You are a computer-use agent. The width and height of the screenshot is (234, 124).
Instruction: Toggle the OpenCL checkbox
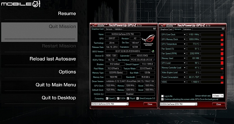107,98
